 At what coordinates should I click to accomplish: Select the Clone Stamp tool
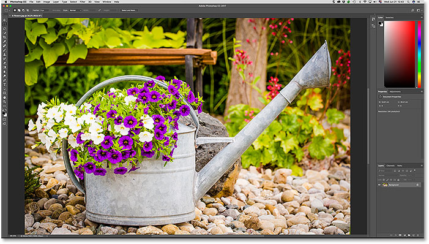pos(5,55)
